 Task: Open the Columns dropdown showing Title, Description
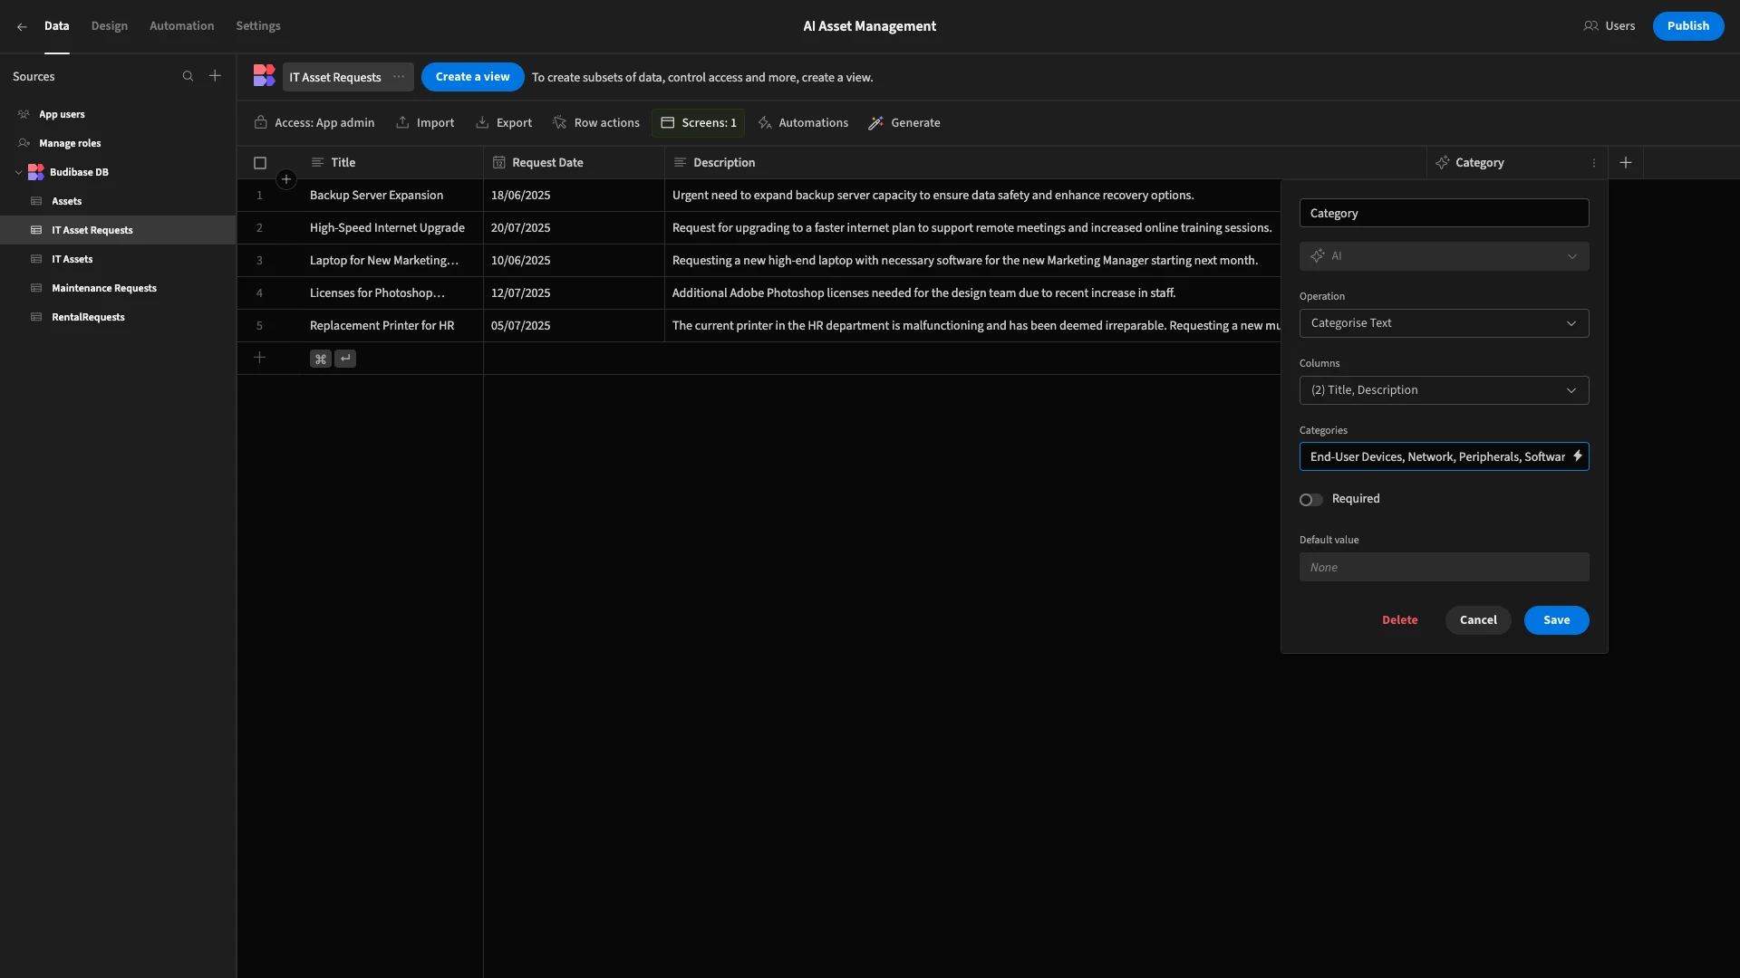pyautogui.click(x=1444, y=390)
